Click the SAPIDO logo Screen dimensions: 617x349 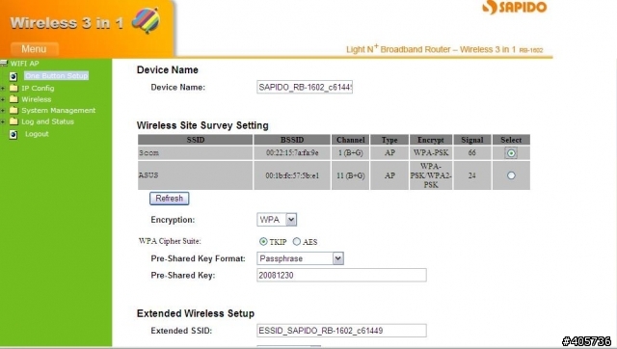click(x=515, y=8)
